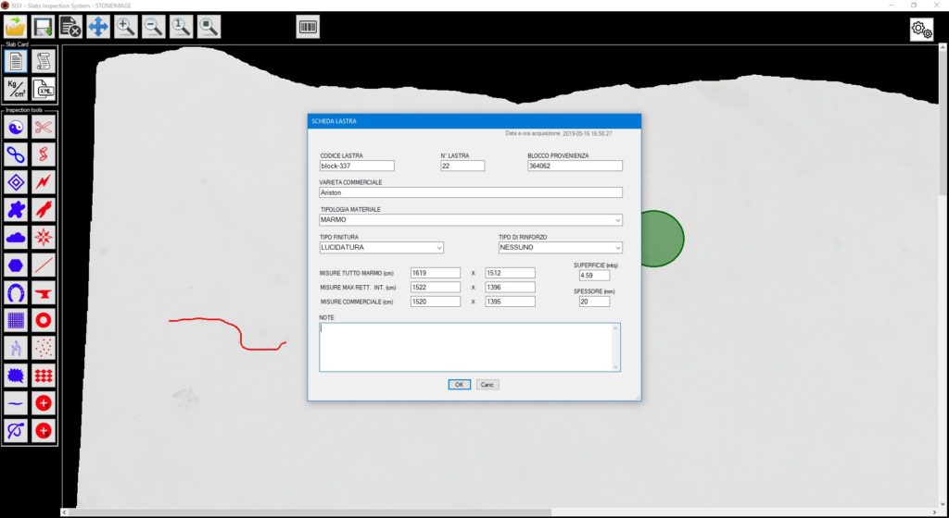Select the blue cloud defect tool
The height and width of the screenshot is (518, 949).
click(16, 238)
